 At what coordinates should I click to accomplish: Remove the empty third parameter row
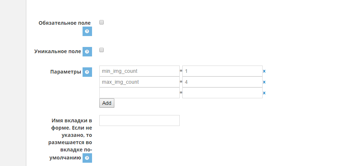coord(264,93)
